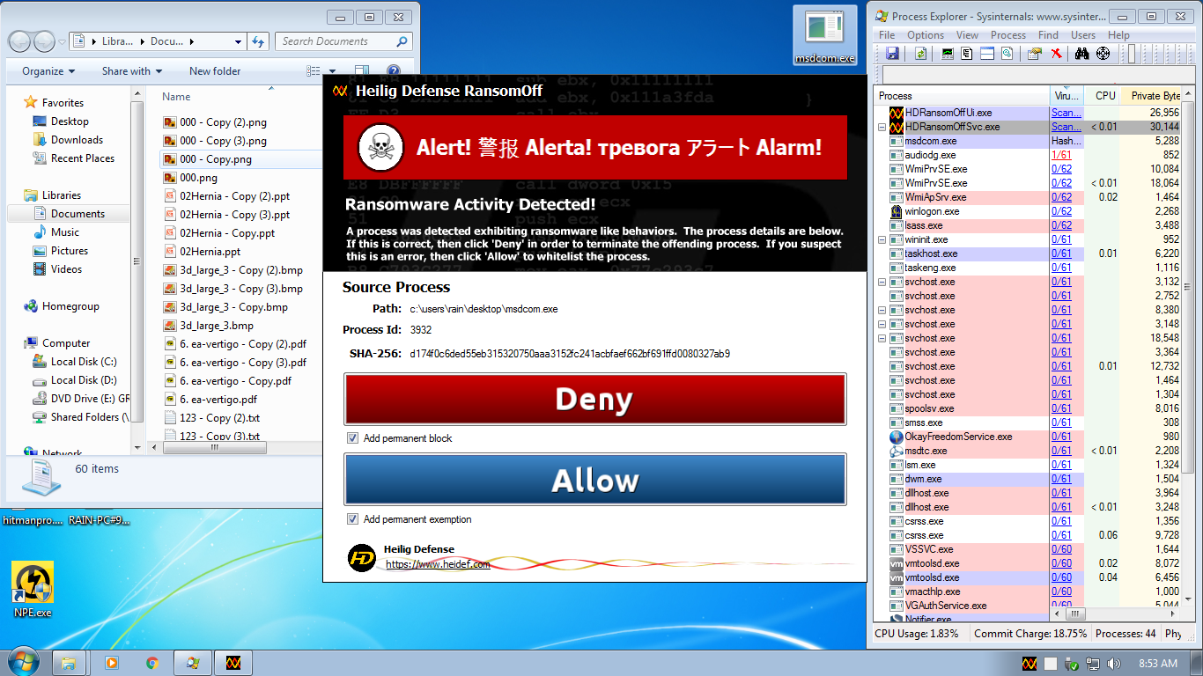Launch Google Chrome from the taskbar
1203x676 pixels.
(151, 663)
